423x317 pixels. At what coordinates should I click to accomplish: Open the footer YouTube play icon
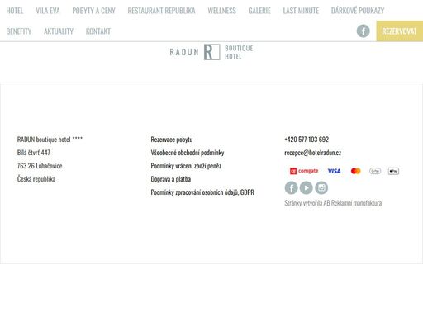(307, 188)
